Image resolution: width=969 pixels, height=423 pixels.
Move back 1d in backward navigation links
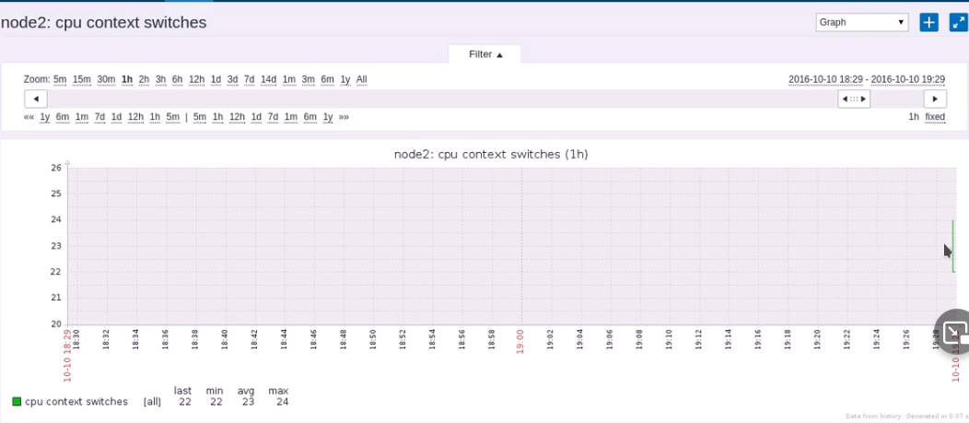116,117
